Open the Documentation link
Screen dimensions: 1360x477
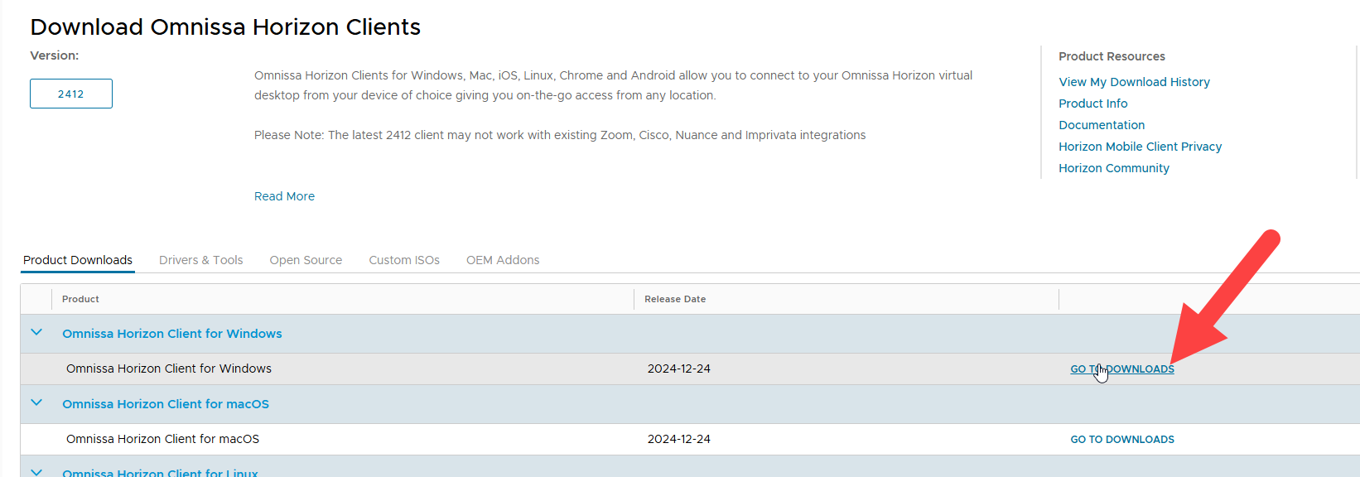point(1102,125)
